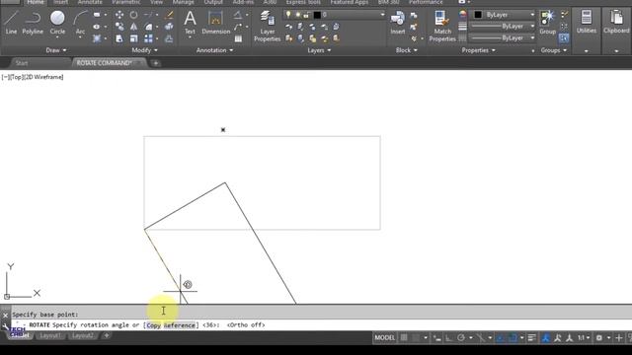Toggle lineweight display in status bar
Screen dimensions: 632x355
531,337
